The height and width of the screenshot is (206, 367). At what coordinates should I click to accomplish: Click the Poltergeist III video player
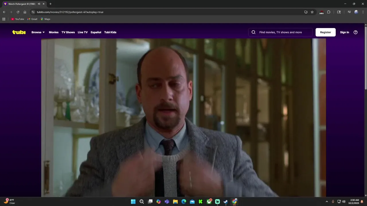[x=183, y=118]
